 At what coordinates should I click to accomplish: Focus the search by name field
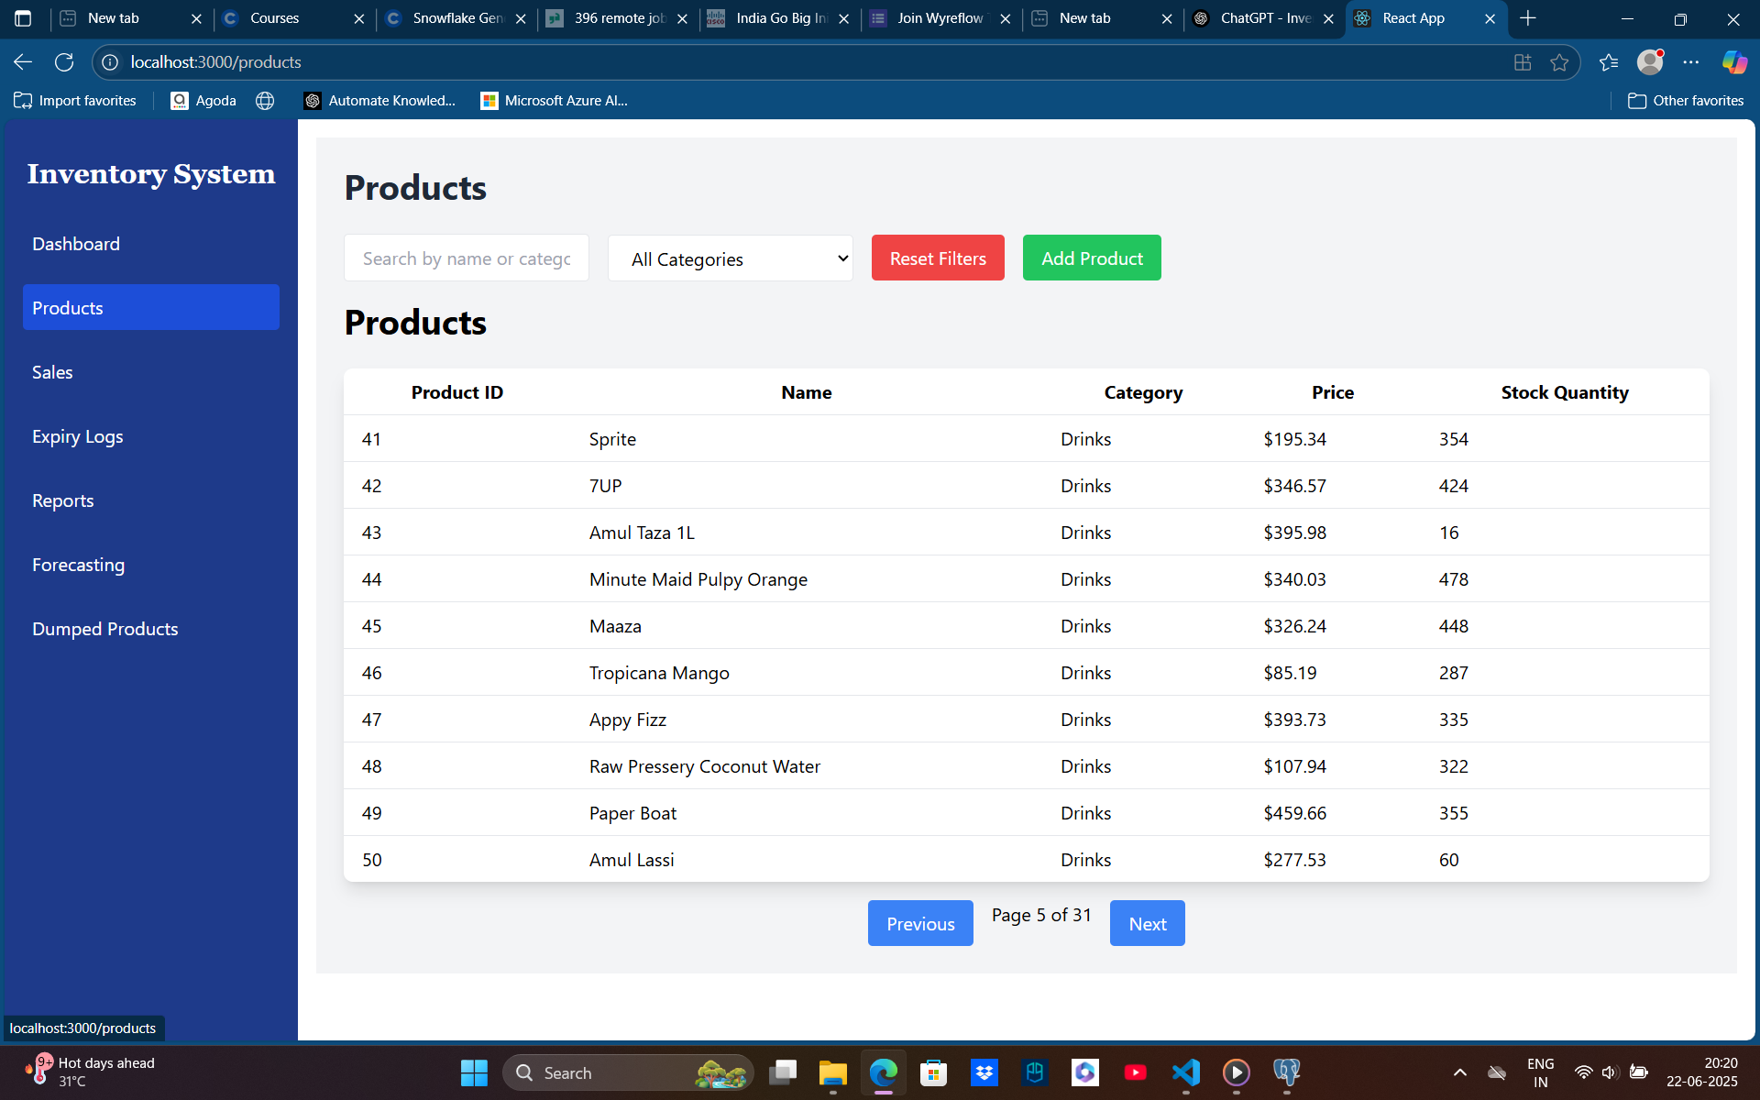(467, 258)
